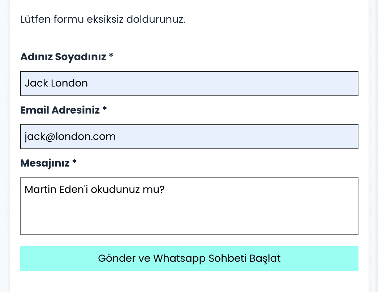Click the required asterisk beside Email Adresiniz
The image size is (378, 292).
tap(104, 109)
